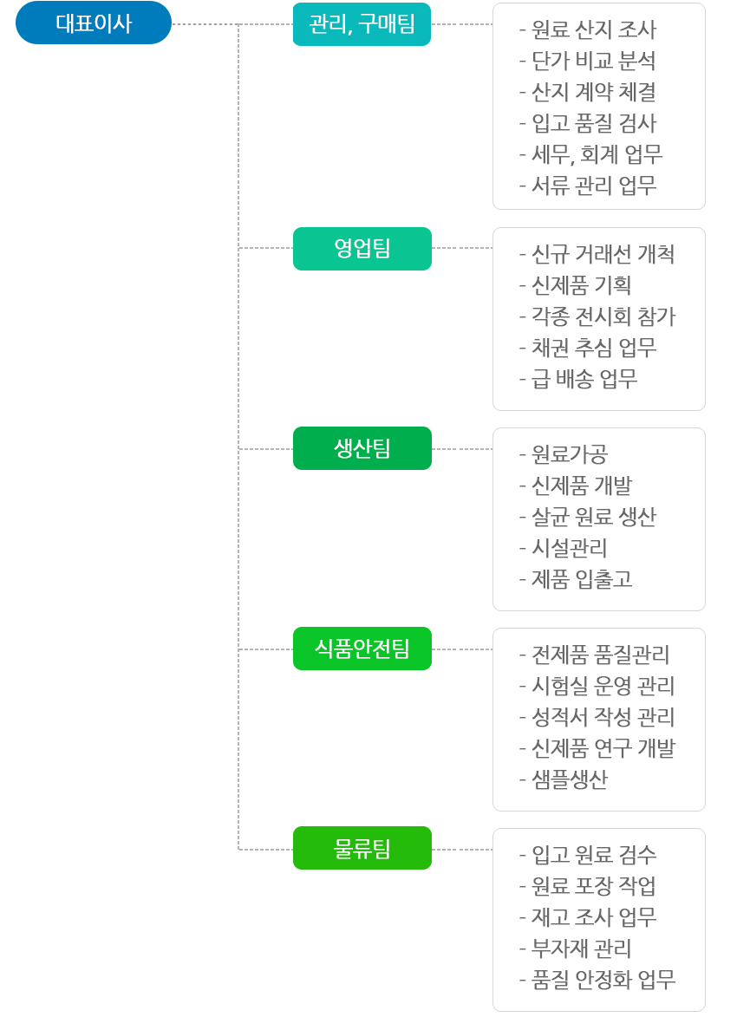Select the 관리, 구매팀 team box
737x1017 pixels.
(362, 24)
